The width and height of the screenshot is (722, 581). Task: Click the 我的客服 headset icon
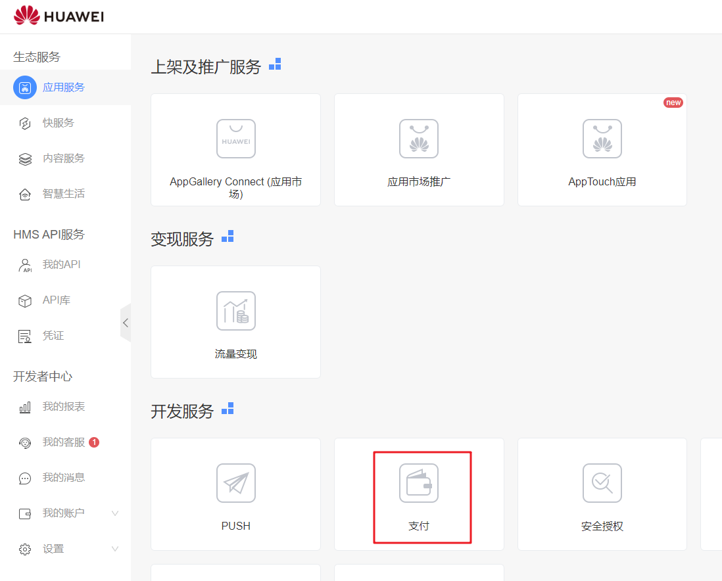pos(25,443)
